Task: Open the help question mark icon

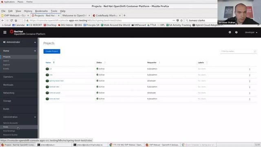Action: (x=237, y=32)
